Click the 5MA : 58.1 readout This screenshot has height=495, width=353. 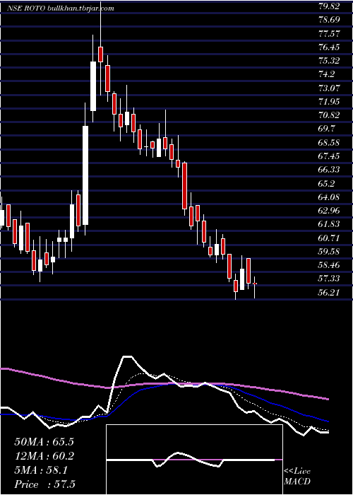[x=41, y=470]
